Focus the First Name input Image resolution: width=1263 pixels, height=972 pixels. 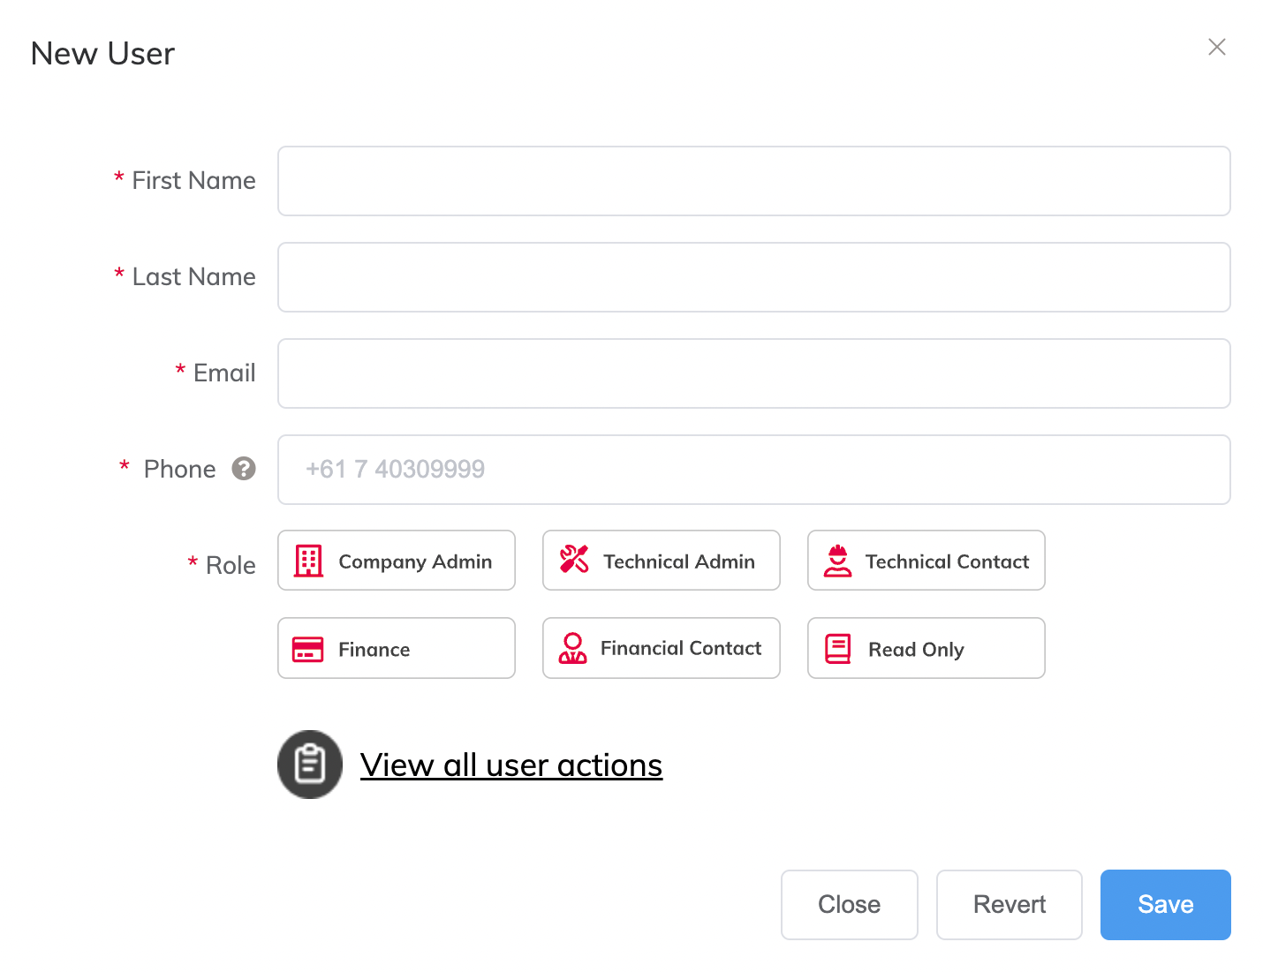(753, 181)
